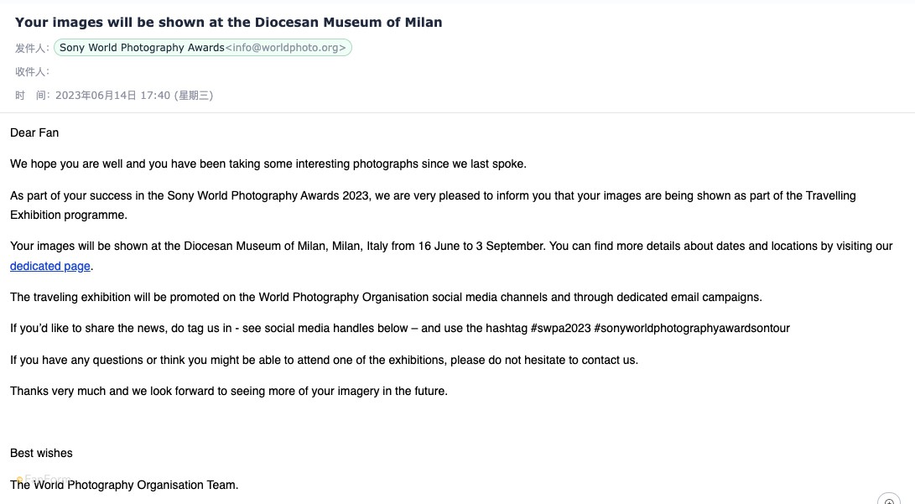Click the World Photography Organisation Team signature
The image size is (915, 504).
coord(124,485)
